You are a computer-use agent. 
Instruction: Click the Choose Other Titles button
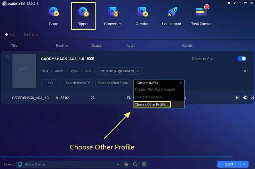pyautogui.click(x=113, y=83)
